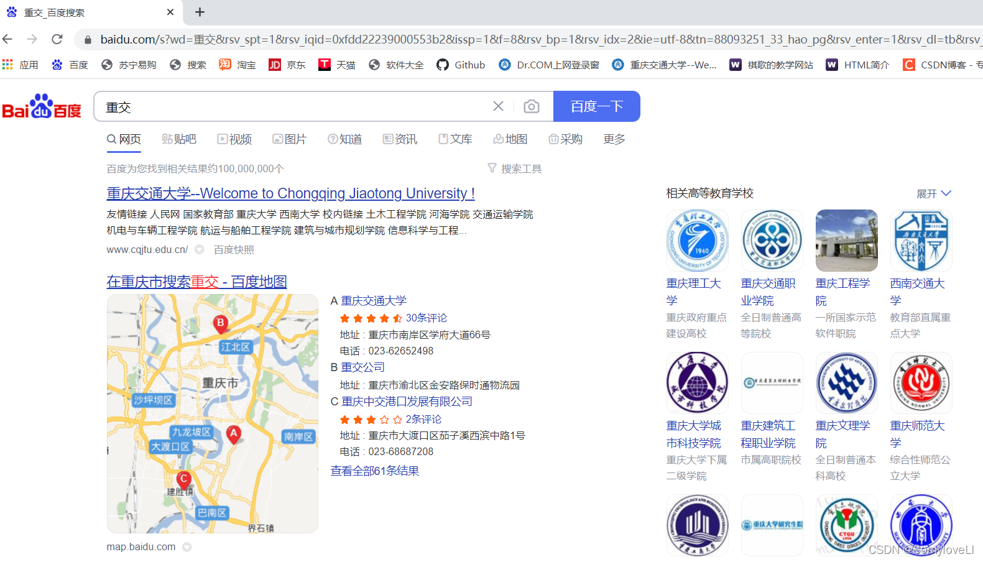Open the 重庆文理学院 school logo
The height and width of the screenshot is (562, 983).
coord(846,383)
